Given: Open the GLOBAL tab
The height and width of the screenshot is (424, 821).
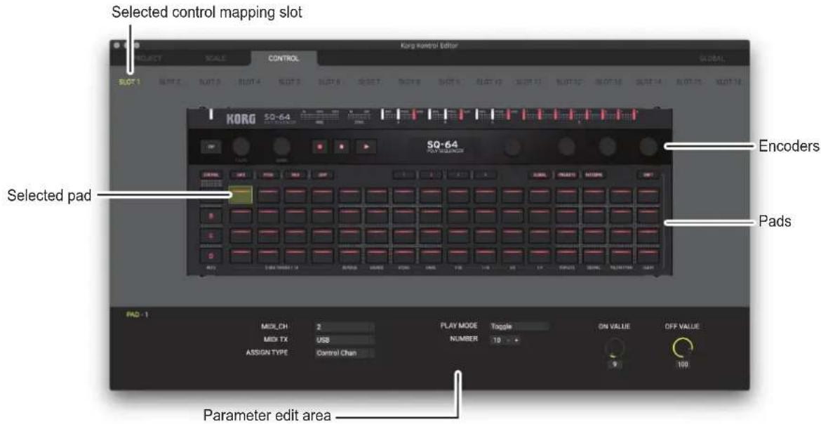Looking at the screenshot, I should click(x=712, y=59).
